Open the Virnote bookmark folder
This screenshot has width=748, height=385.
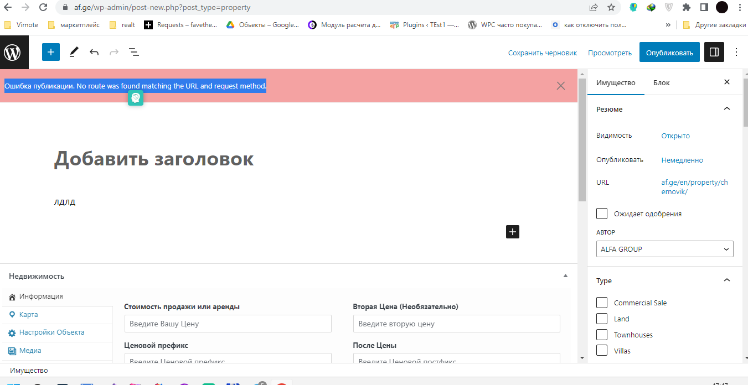point(20,25)
